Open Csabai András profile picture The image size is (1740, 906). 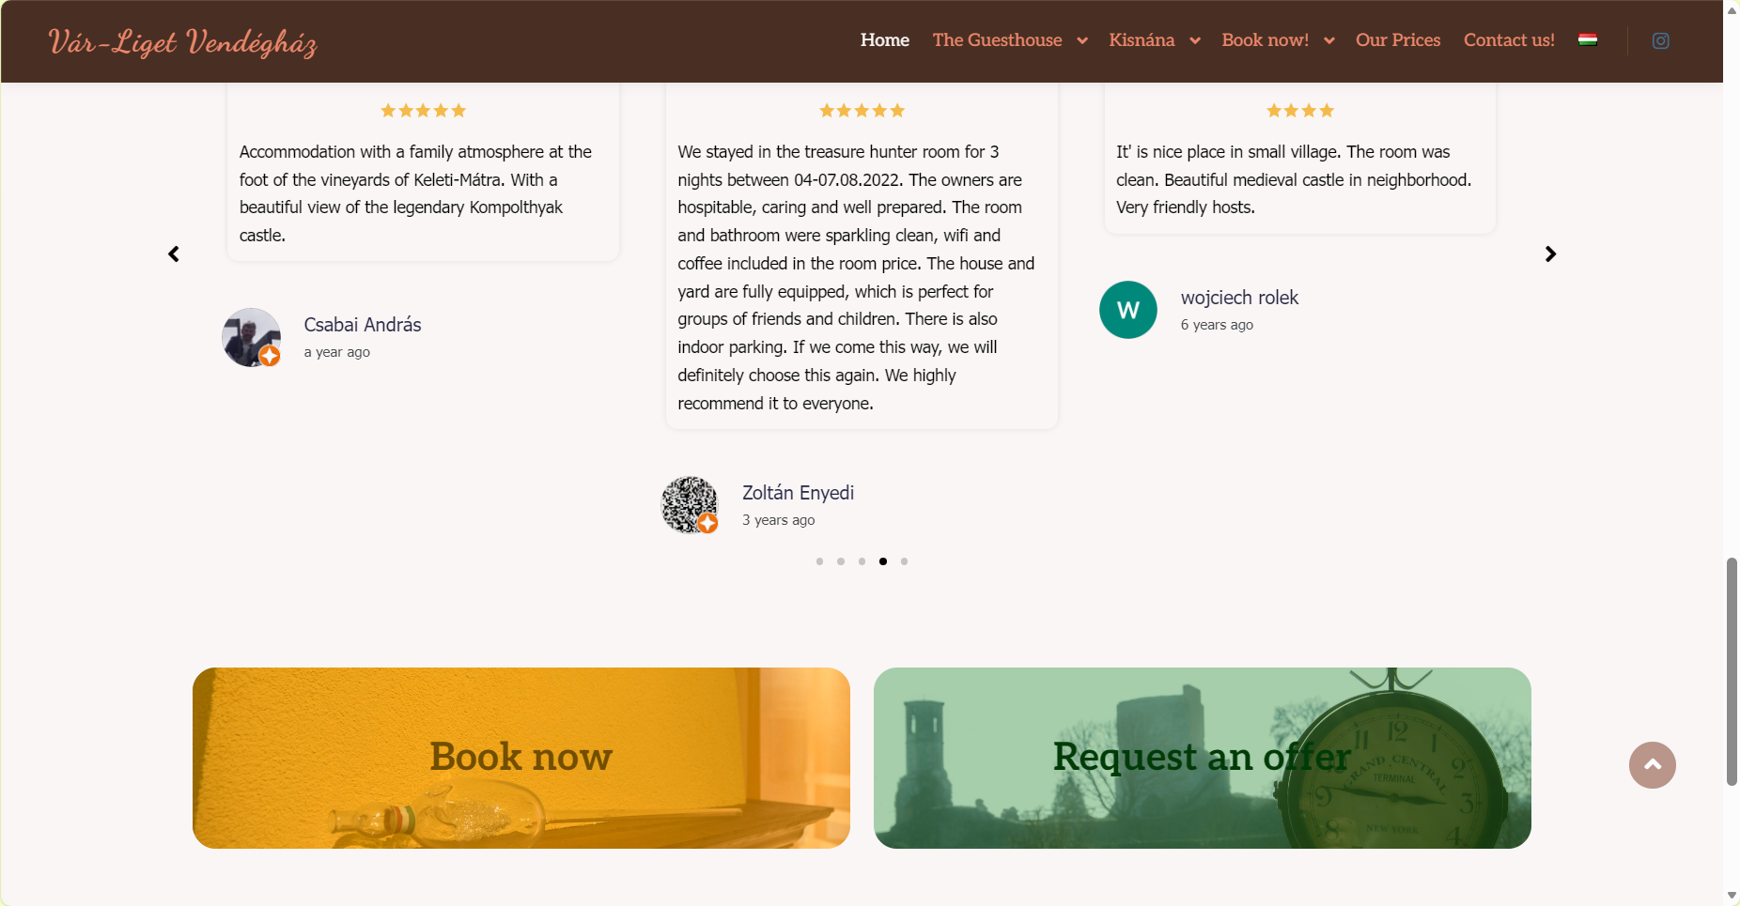251,337
